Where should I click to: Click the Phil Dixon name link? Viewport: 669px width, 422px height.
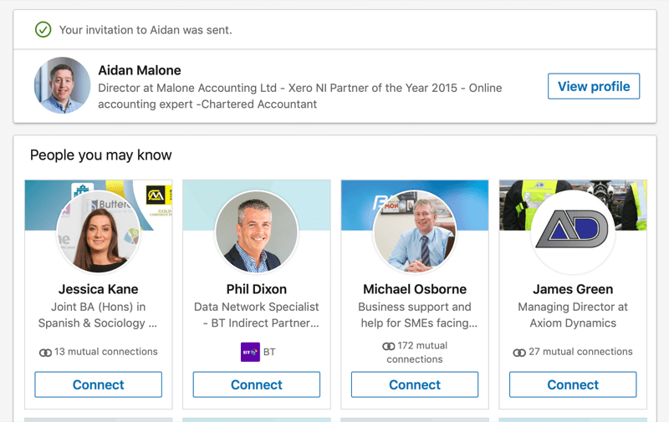pos(257,289)
